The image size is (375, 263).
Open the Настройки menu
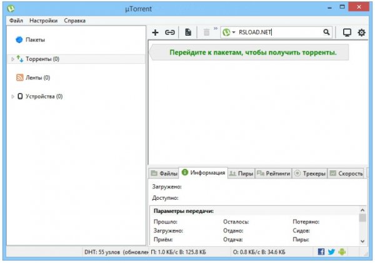[x=44, y=21]
